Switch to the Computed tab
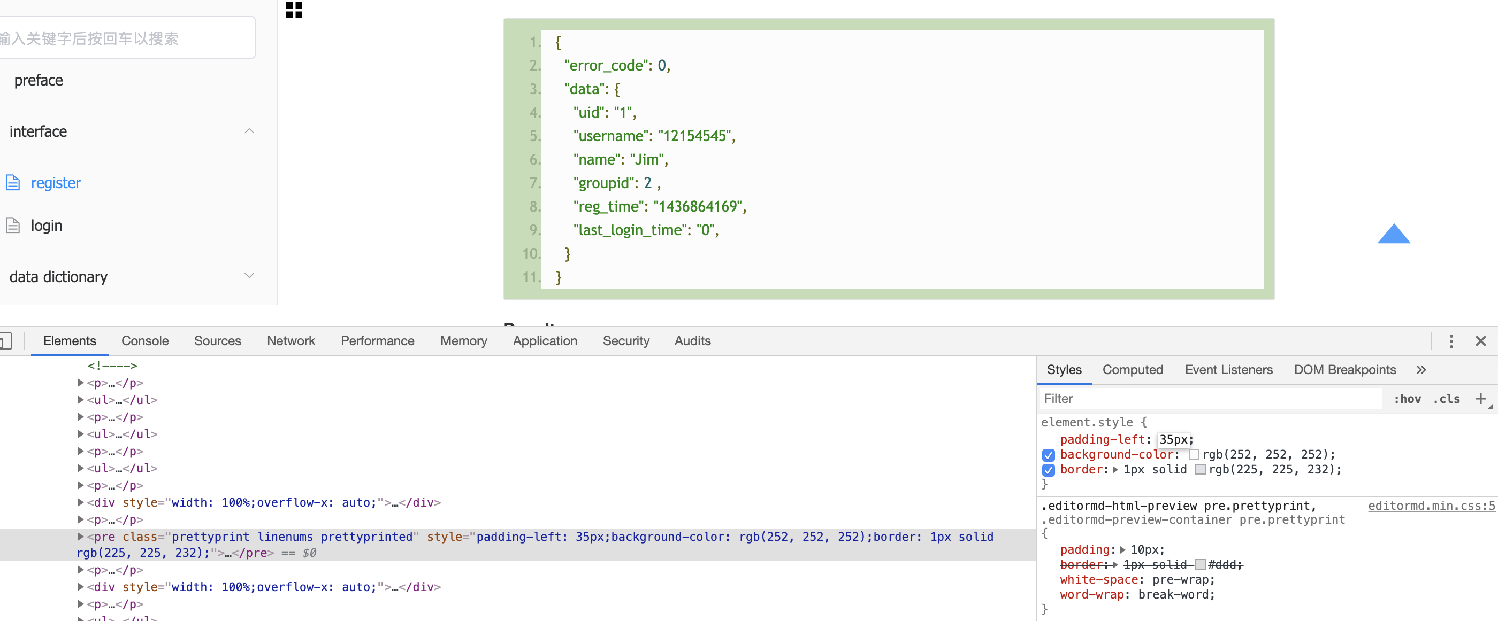The image size is (1498, 621). 1133,369
